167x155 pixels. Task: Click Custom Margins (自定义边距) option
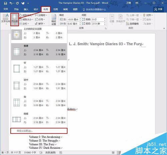tap(39, 131)
